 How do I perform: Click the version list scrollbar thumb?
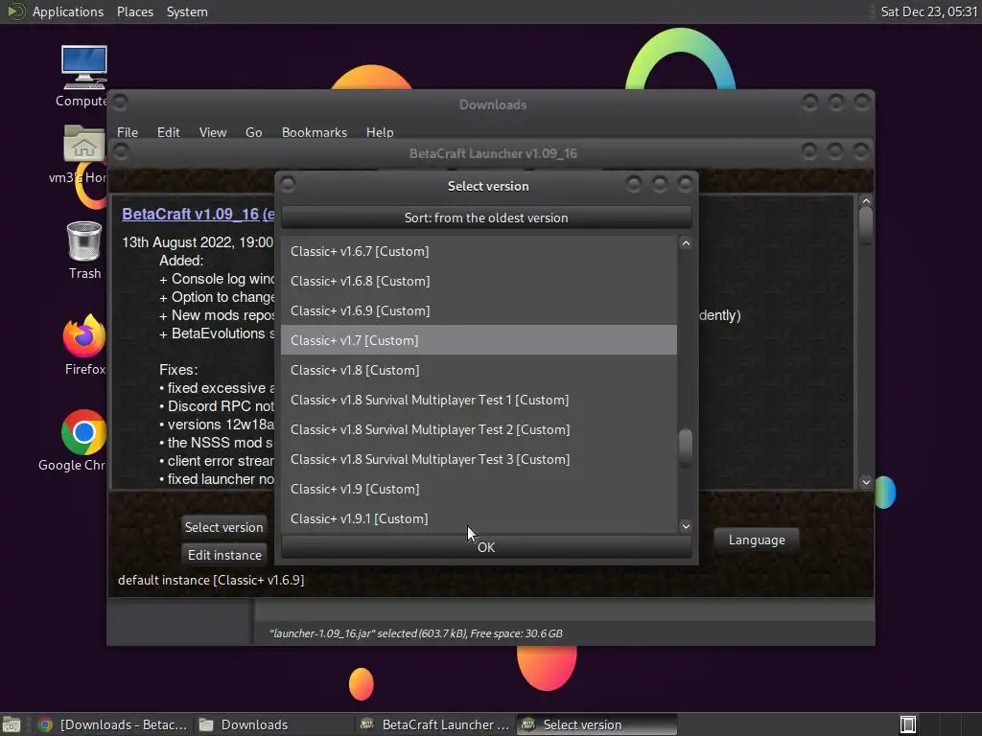(x=686, y=447)
